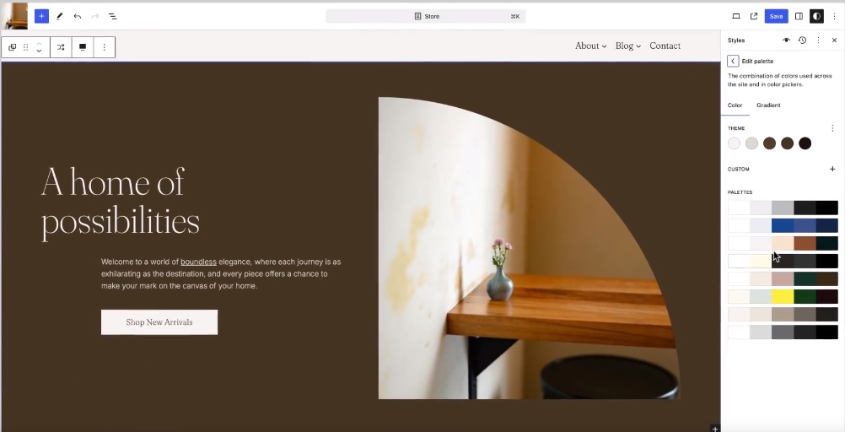Toggle the Style Book eye icon
This screenshot has height=432, width=845.
pyautogui.click(x=786, y=40)
